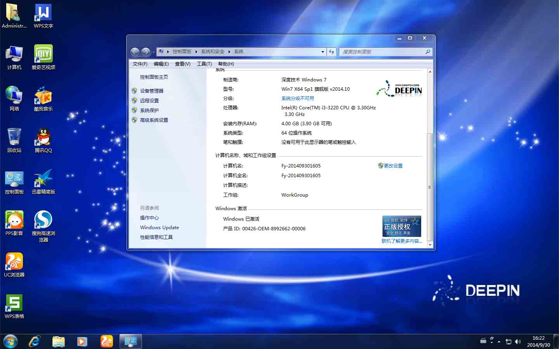Image resolution: width=559 pixels, height=349 pixels.
Task: Open the 控制面板 desktop shortcut
Action: [14, 182]
